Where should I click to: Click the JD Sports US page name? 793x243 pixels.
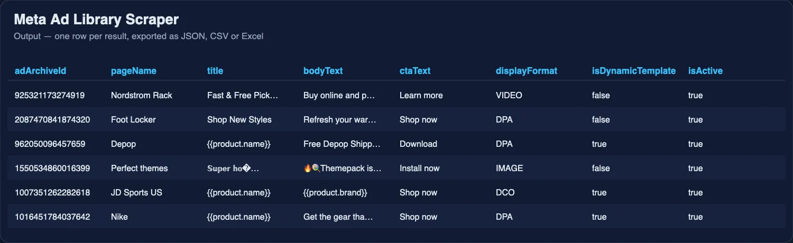tap(136, 193)
